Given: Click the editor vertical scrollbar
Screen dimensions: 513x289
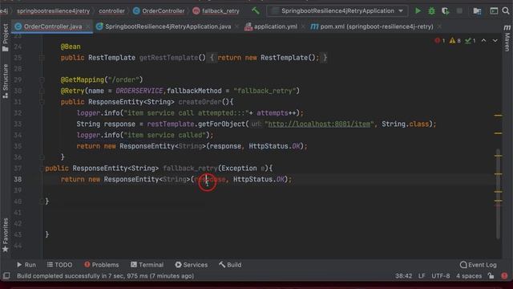Looking at the screenshot, I should (x=498, y=193).
